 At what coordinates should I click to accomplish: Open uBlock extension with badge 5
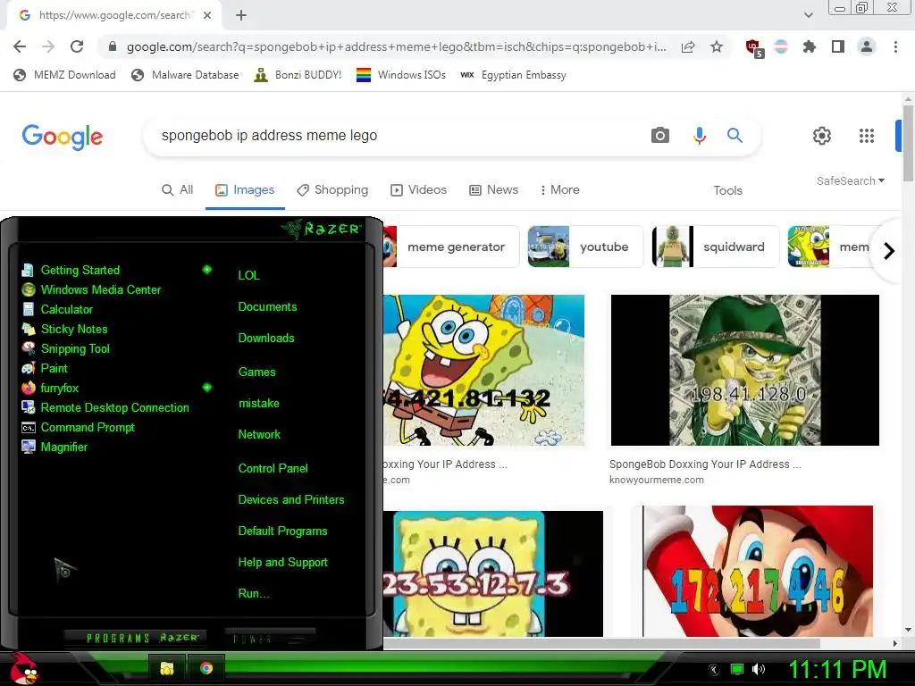click(754, 48)
